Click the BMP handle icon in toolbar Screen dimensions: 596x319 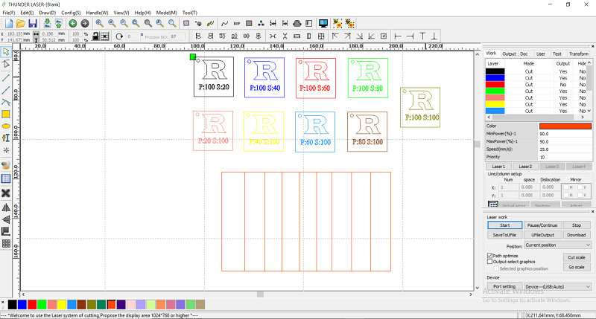click(x=237, y=24)
